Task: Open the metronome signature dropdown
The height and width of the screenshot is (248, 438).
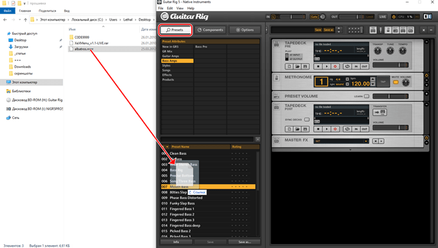Action: (x=347, y=79)
